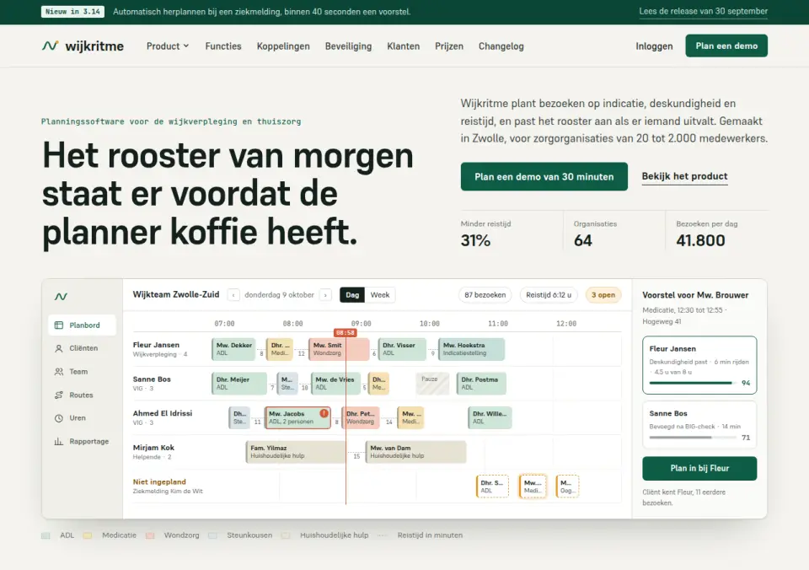809x570 pixels.
Task: Open Dhr. Meijer ADL visit block
Action: click(x=239, y=383)
